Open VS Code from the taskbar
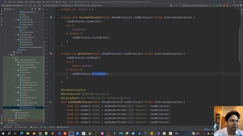Image resolution: width=243 pixels, height=136 pixels. tap(59, 133)
